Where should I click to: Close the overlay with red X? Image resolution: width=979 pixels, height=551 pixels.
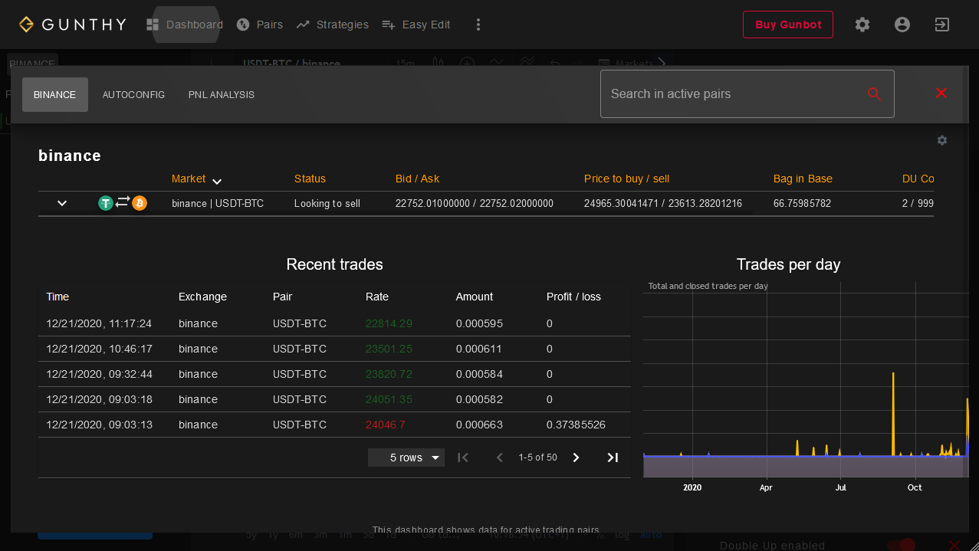(x=941, y=93)
